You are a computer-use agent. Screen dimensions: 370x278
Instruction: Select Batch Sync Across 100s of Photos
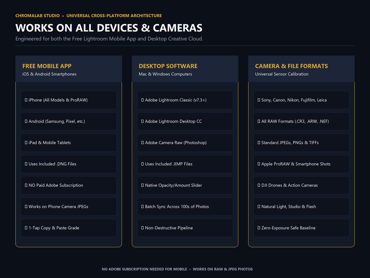coord(185,207)
